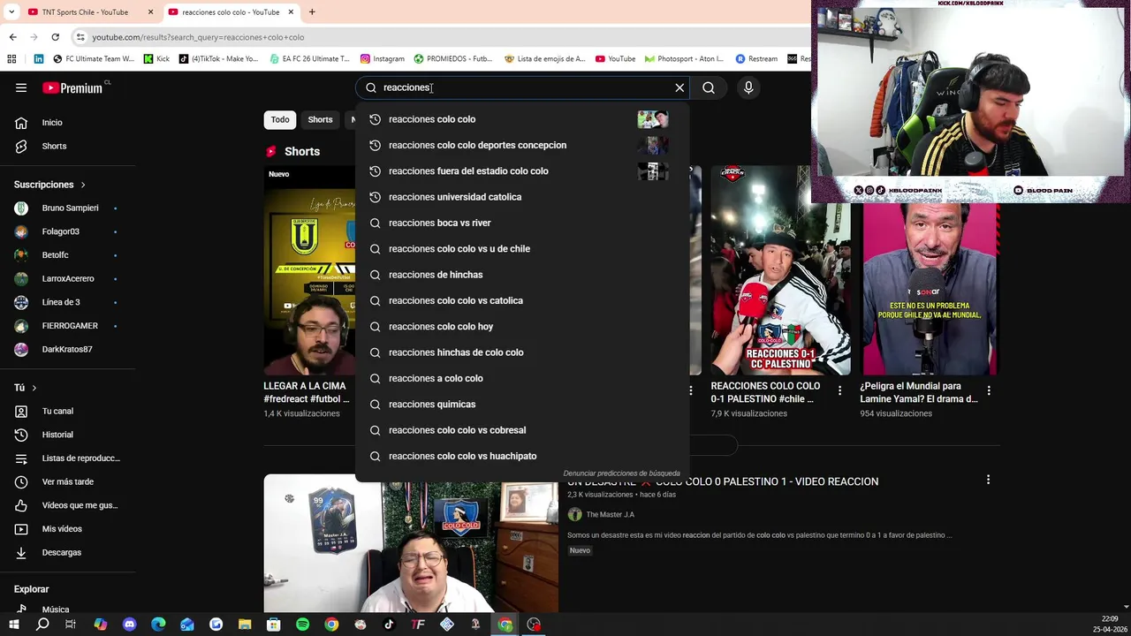
Task: Open the LarroxAcerero subscription channel
Action: pos(67,278)
